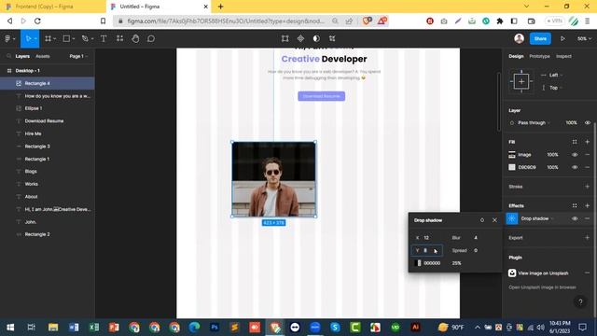
Task: Click the Present play icon
Action: tap(562, 38)
